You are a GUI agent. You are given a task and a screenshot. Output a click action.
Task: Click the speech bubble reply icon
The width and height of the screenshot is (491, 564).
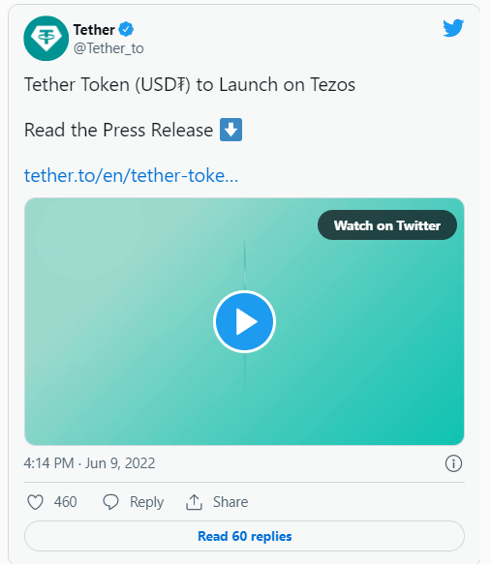pos(110,502)
